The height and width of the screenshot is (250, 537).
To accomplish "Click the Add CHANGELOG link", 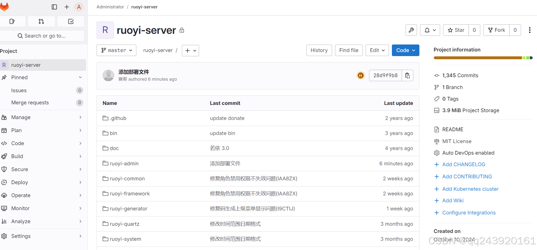I will pos(464,164).
